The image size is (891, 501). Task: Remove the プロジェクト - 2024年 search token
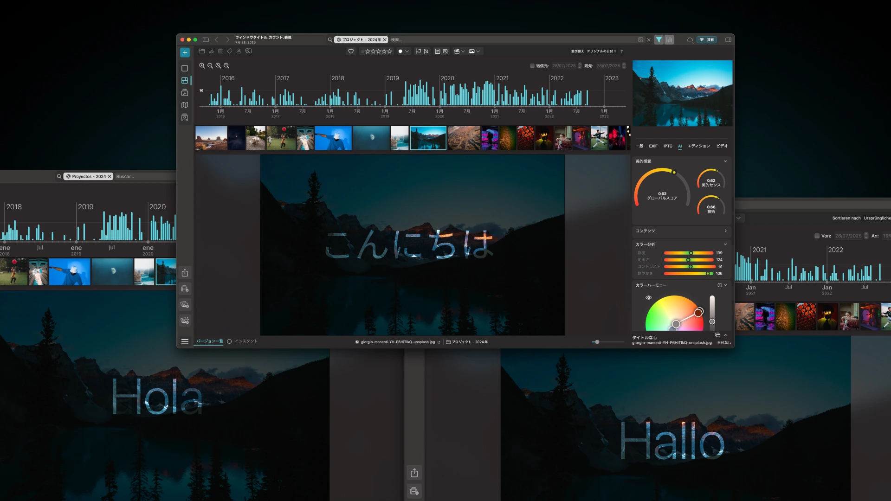[x=384, y=40]
